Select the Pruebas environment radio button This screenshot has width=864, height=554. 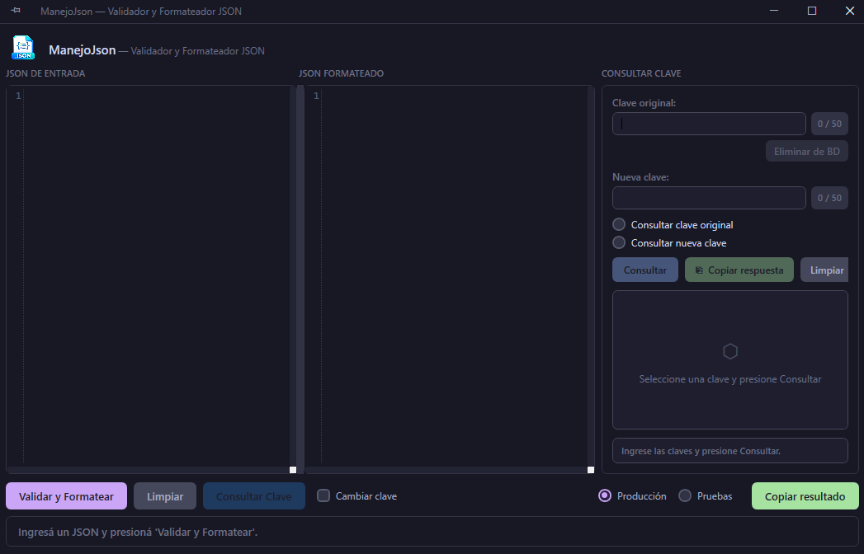tap(685, 495)
